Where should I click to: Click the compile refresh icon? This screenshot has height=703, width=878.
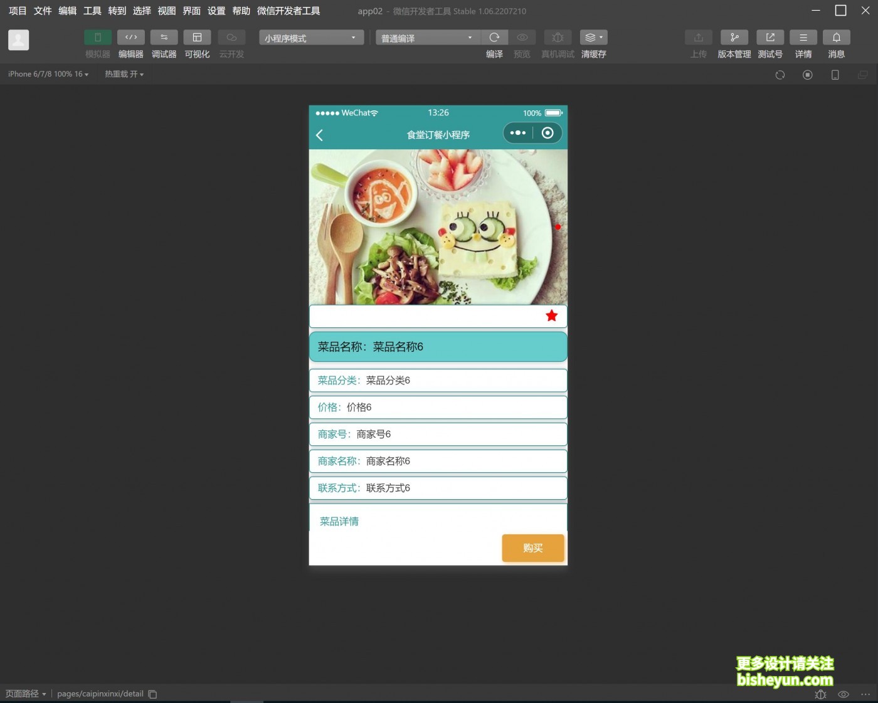494,38
